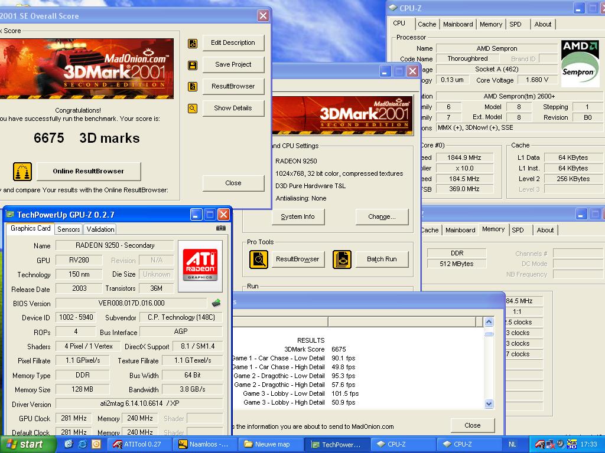Viewport: 605px width, 453px height.
Task: Minimize the GPU-Z window
Action: [196, 215]
